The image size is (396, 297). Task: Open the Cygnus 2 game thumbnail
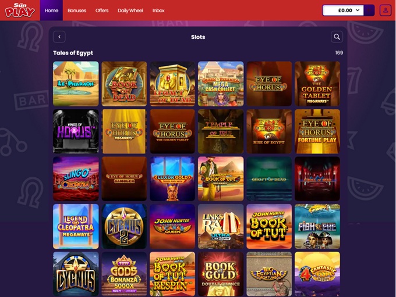(x=124, y=227)
